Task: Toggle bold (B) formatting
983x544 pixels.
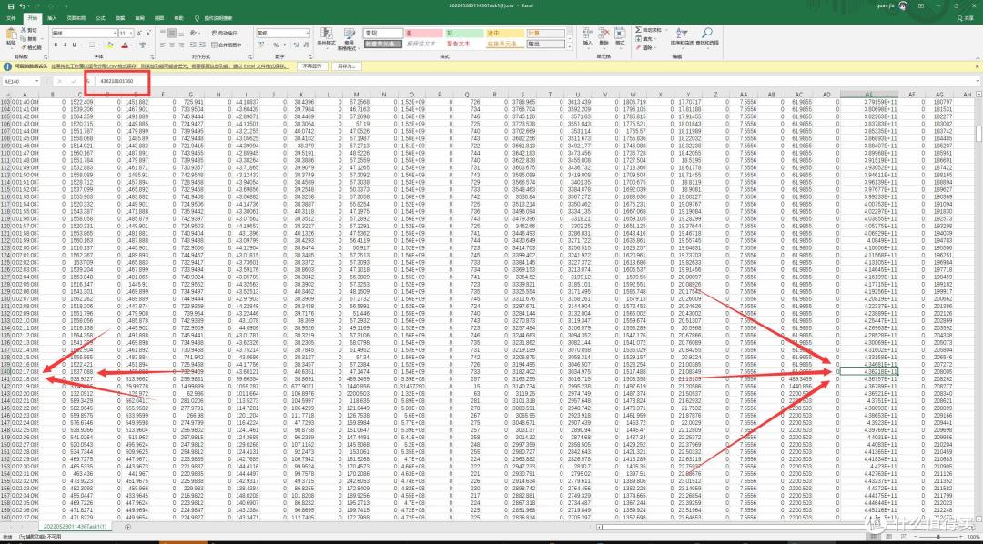Action: pyautogui.click(x=56, y=45)
